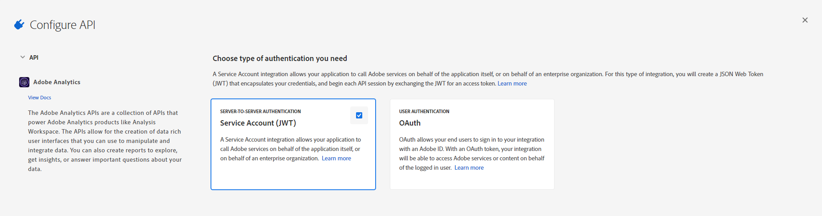Click the 'SERVER-TO-SERVER AUTHENTICATION' label

click(260, 111)
